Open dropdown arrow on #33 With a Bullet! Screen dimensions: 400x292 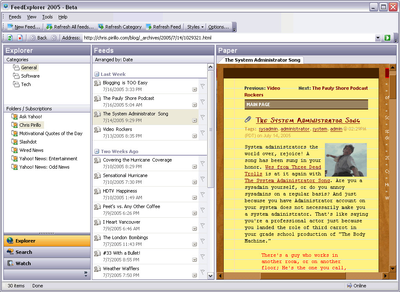(195, 260)
